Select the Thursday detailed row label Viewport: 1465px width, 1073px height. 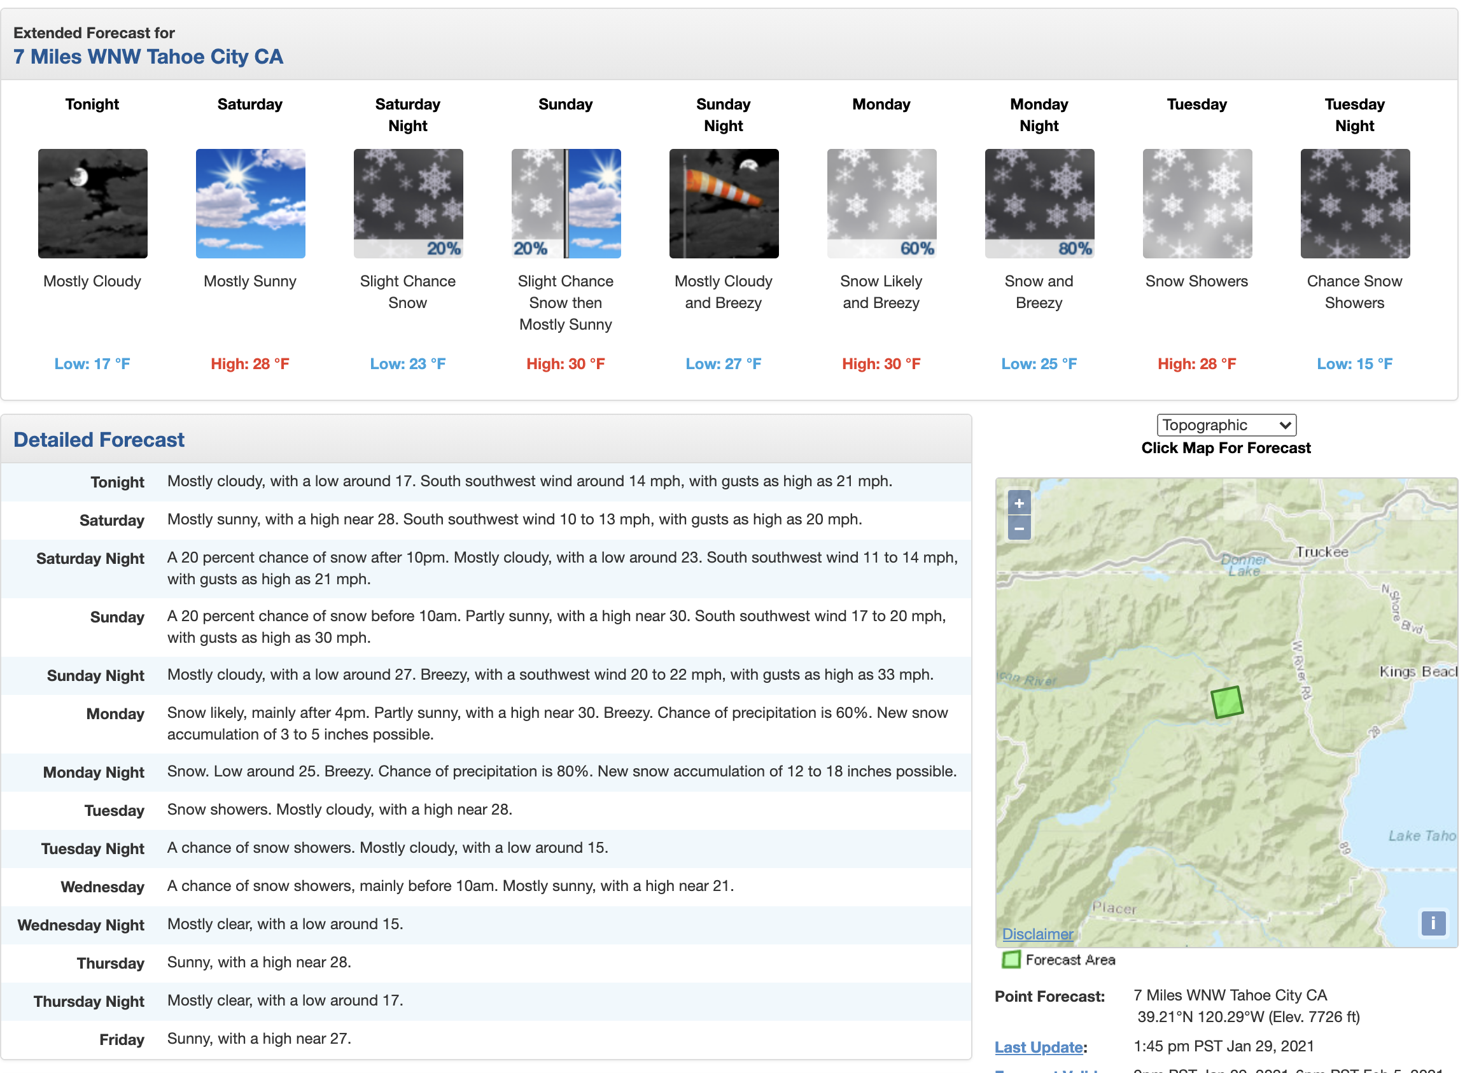110,965
